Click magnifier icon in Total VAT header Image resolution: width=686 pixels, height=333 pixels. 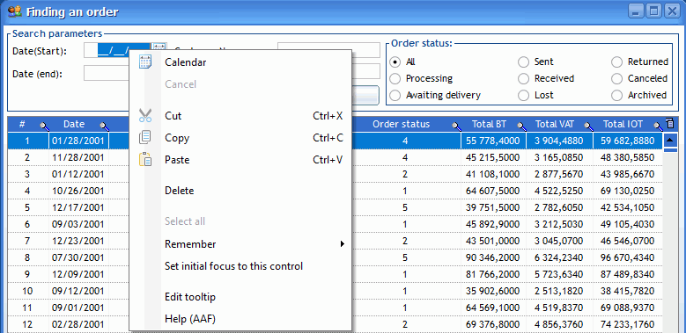[x=589, y=127]
